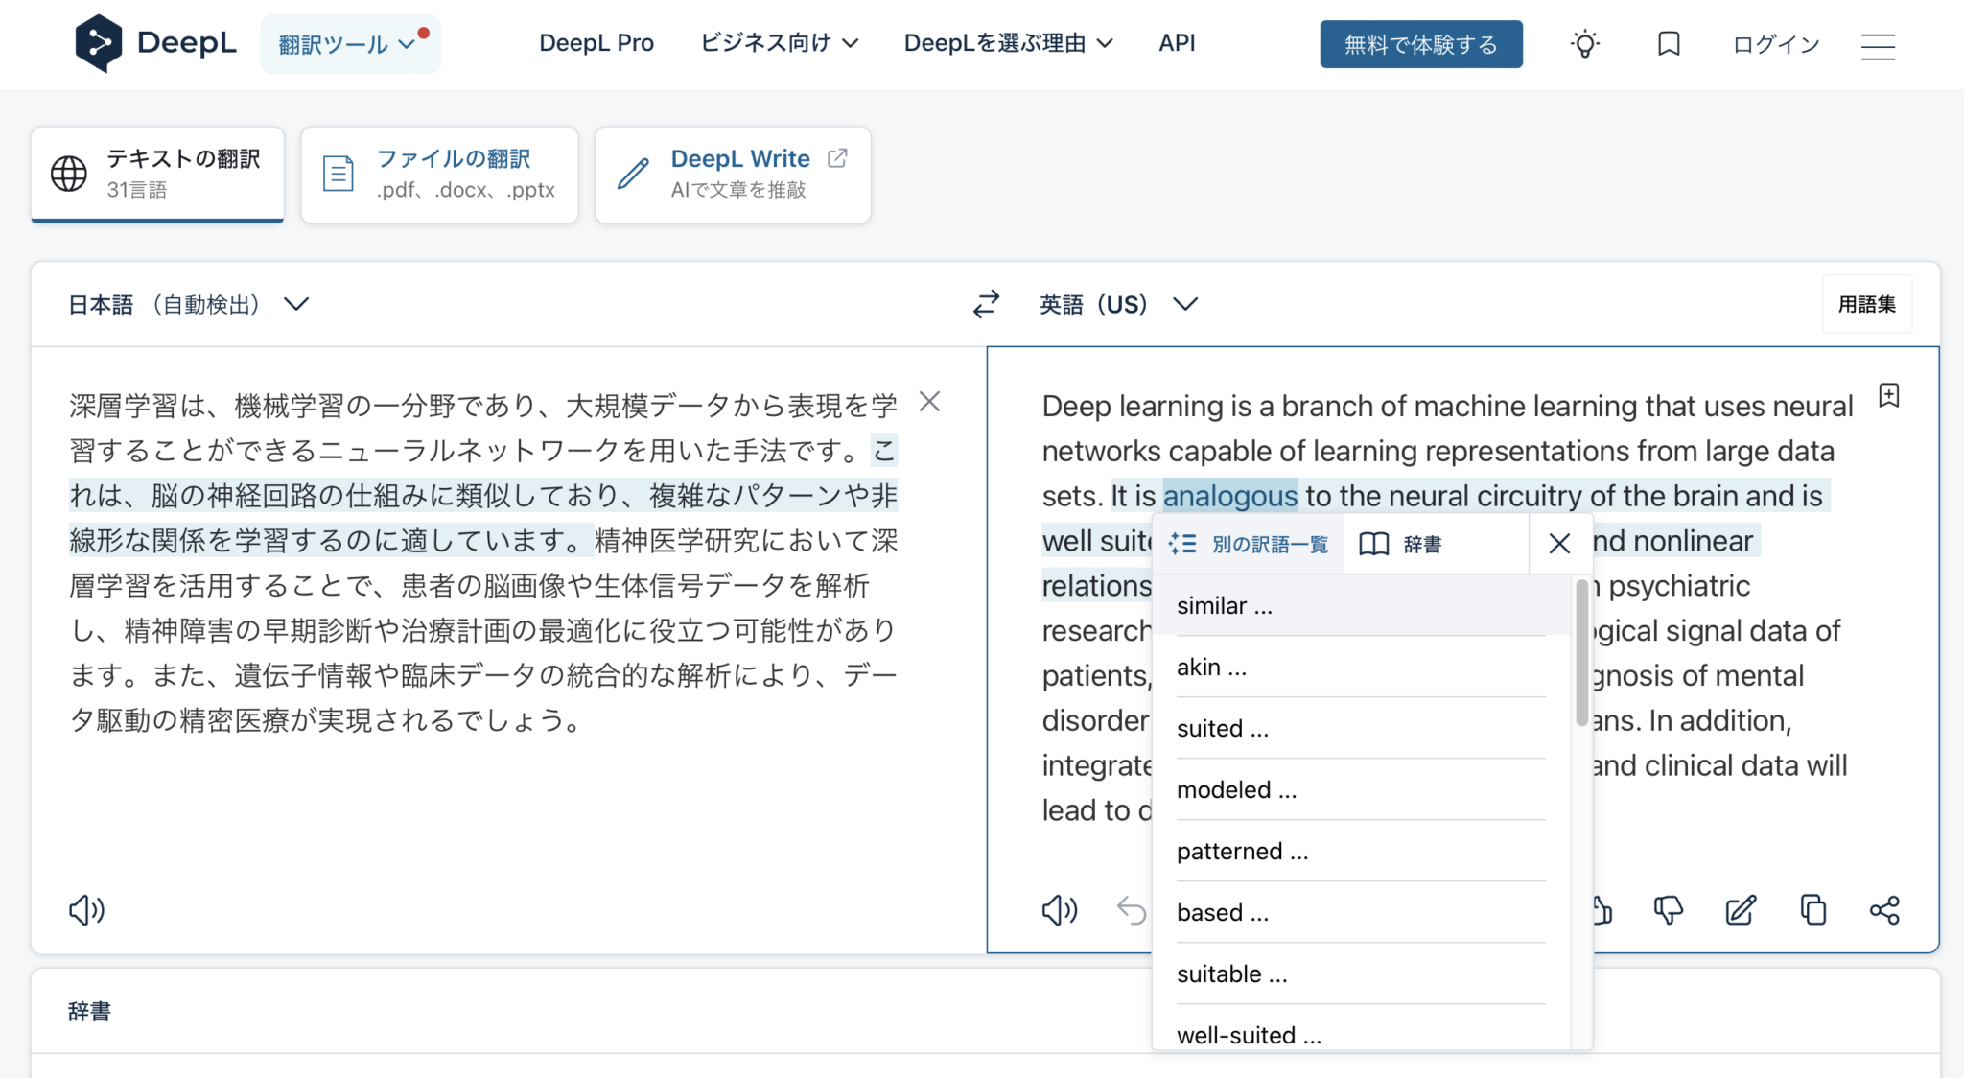This screenshot has height=1078, width=1964.
Task: Open saved translations via the top bookmark icon
Action: 1669,43
